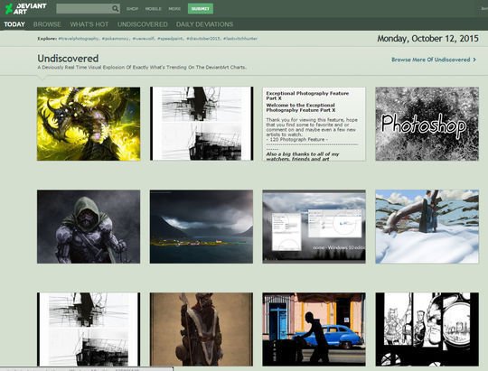This screenshot has width=488, height=371.
Task: Open the Undiscovered tab
Action: coord(142,24)
